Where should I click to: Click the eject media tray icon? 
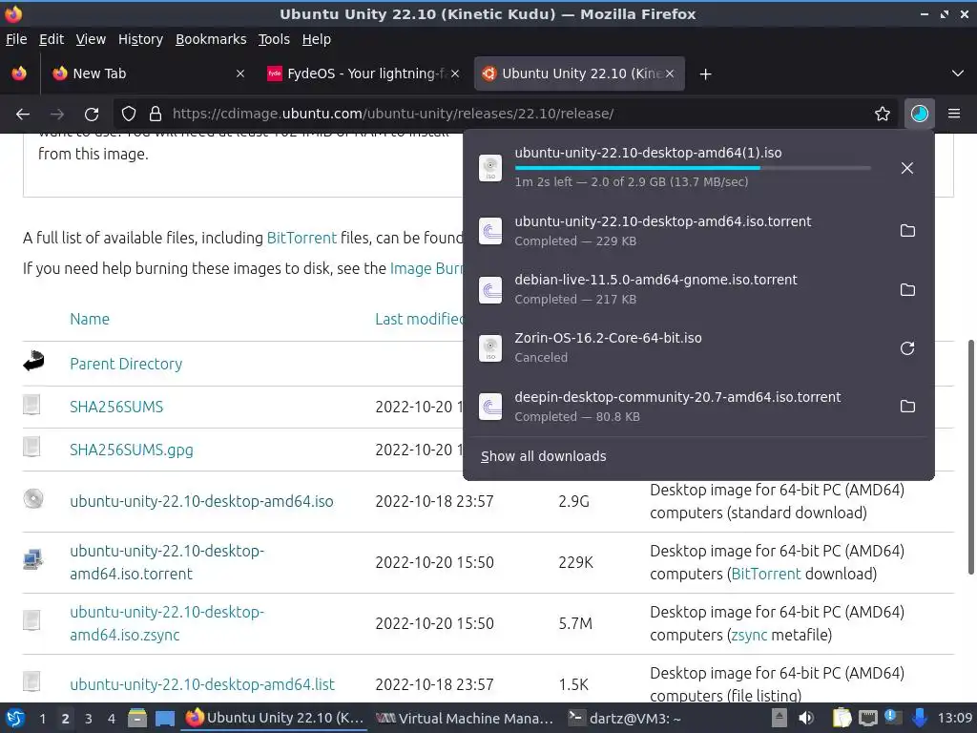[779, 718]
